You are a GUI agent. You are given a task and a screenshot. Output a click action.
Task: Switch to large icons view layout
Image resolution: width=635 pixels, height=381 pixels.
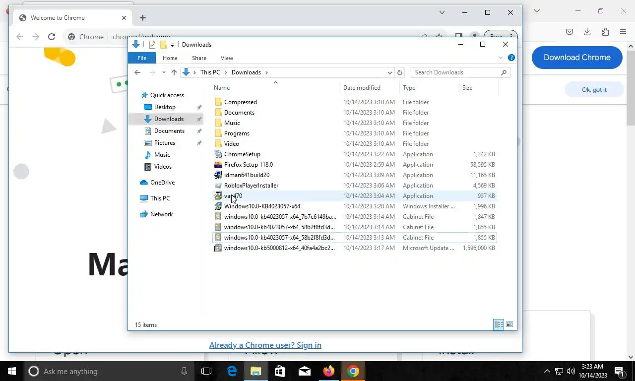point(509,325)
